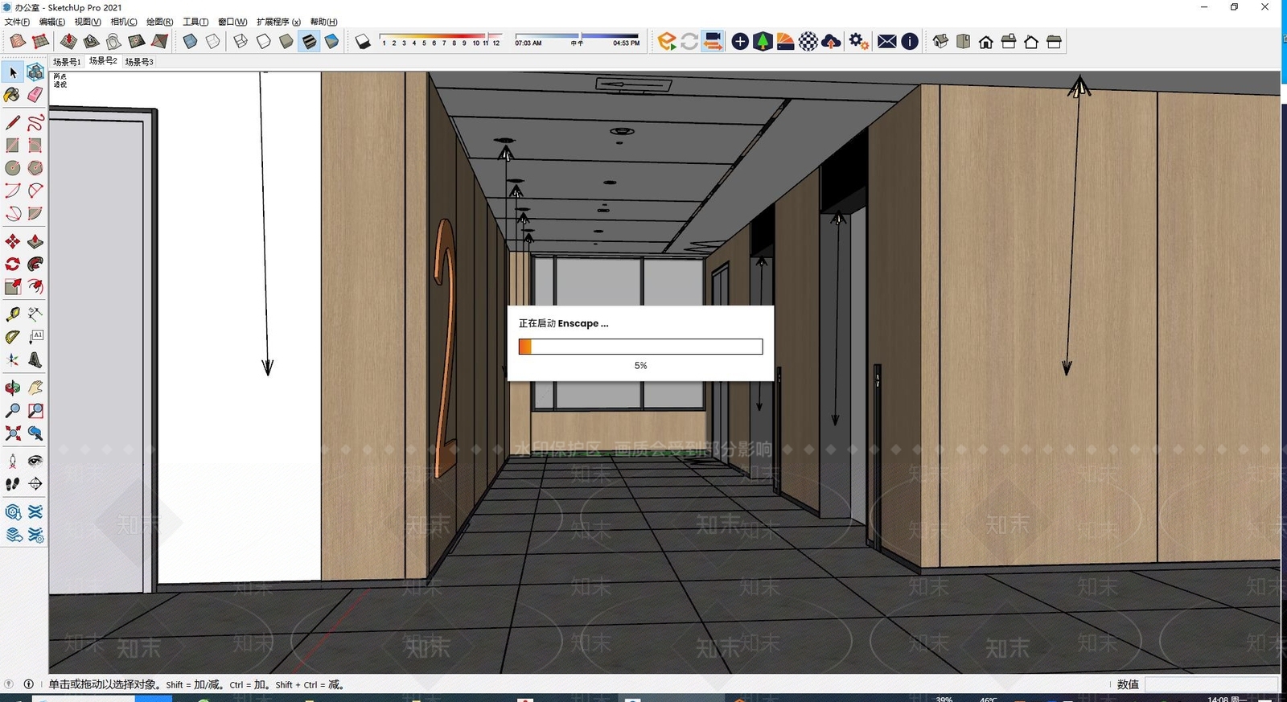Activate the Zoom magnifier tool
This screenshot has width=1287, height=702.
(13, 410)
